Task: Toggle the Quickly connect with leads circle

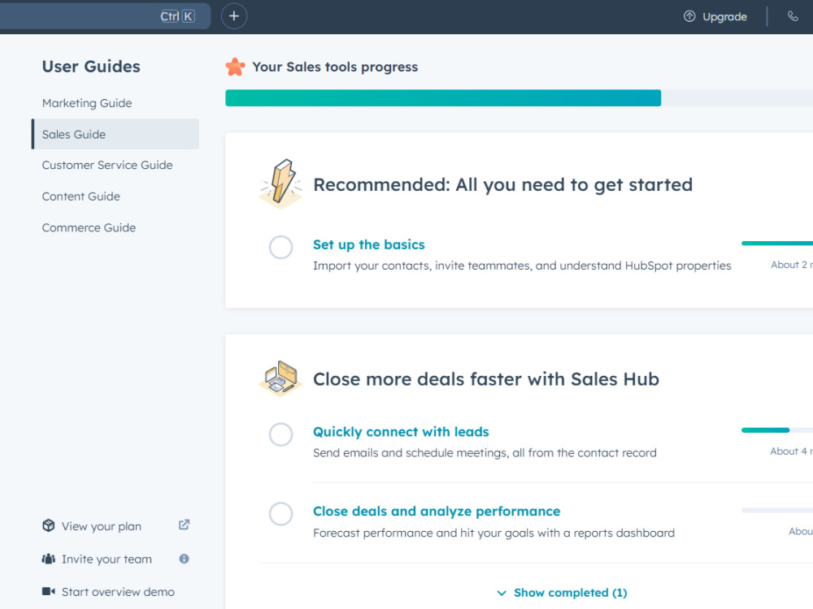Action: [280, 434]
